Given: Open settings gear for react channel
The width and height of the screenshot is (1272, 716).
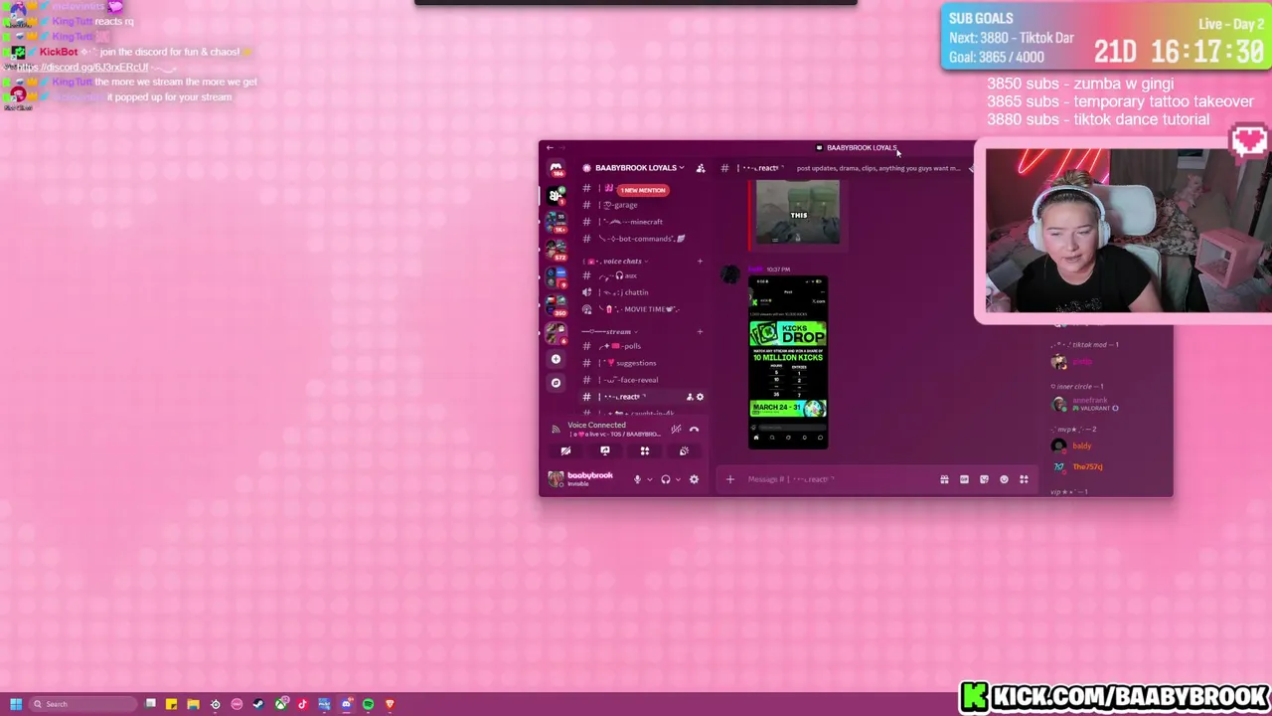Looking at the screenshot, I should coord(700,397).
